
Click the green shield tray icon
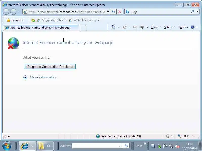(159, 146)
